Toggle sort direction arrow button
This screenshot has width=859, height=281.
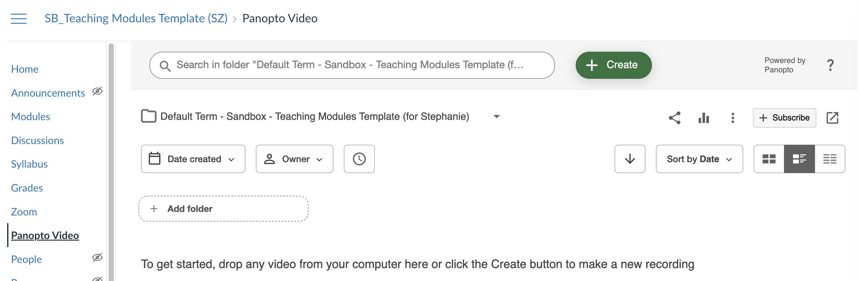coord(630,159)
